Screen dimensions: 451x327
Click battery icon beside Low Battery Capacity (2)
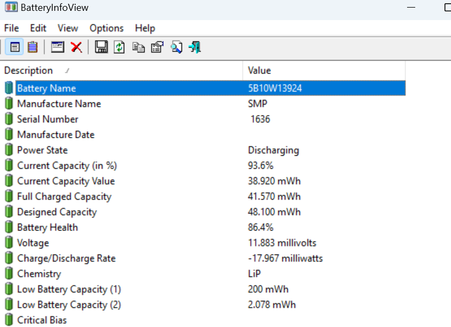[x=9, y=304]
